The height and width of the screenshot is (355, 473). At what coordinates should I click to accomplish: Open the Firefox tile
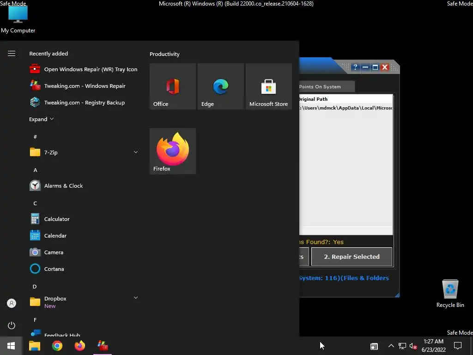tap(173, 151)
